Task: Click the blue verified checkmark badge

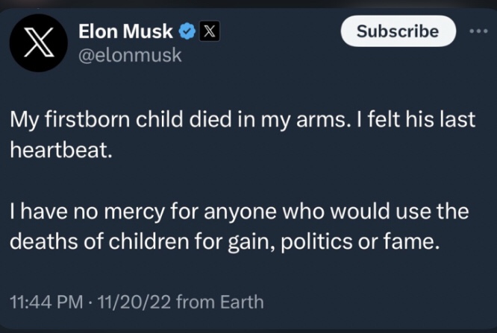Action: [x=189, y=31]
